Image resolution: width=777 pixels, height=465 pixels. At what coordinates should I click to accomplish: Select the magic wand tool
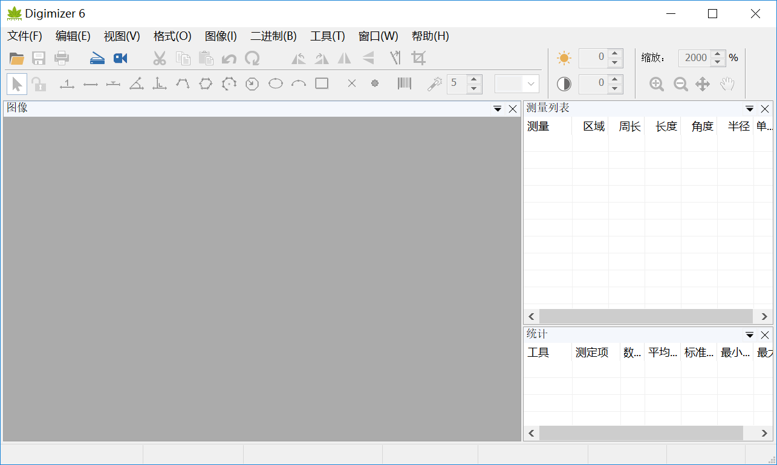(434, 84)
